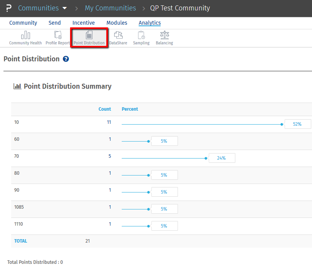Select the Analytics tab

pyautogui.click(x=150, y=23)
